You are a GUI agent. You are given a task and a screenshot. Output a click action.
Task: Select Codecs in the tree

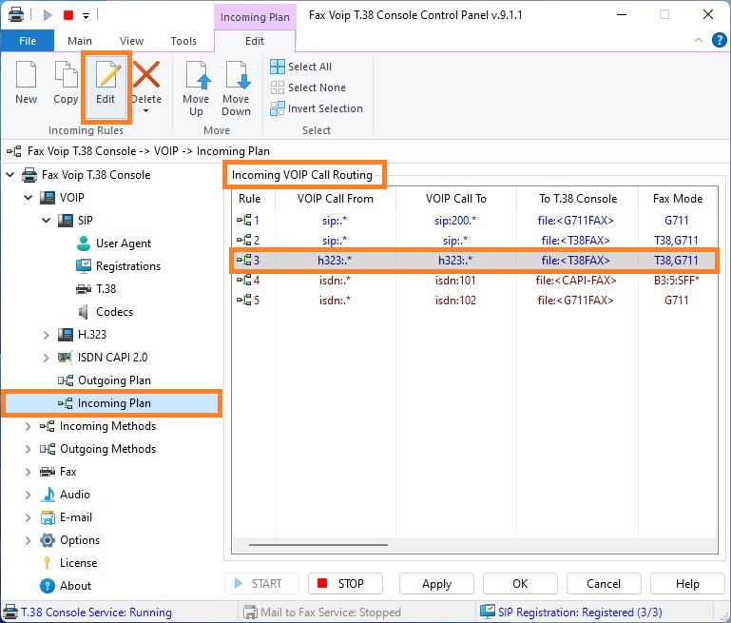(x=114, y=312)
